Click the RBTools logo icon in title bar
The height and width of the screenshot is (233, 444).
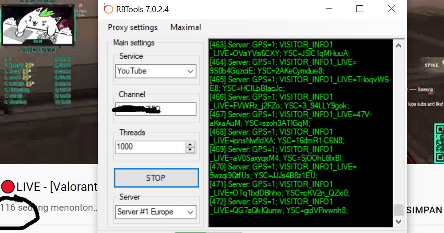(108, 9)
